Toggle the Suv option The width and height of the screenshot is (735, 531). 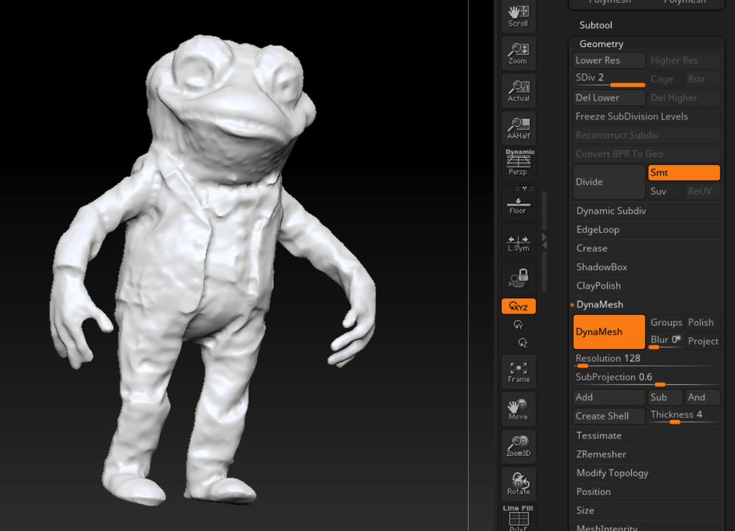point(665,192)
